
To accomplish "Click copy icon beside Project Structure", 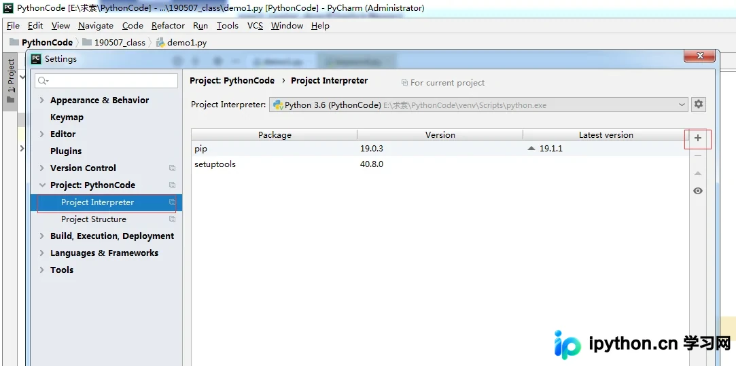I will (172, 219).
